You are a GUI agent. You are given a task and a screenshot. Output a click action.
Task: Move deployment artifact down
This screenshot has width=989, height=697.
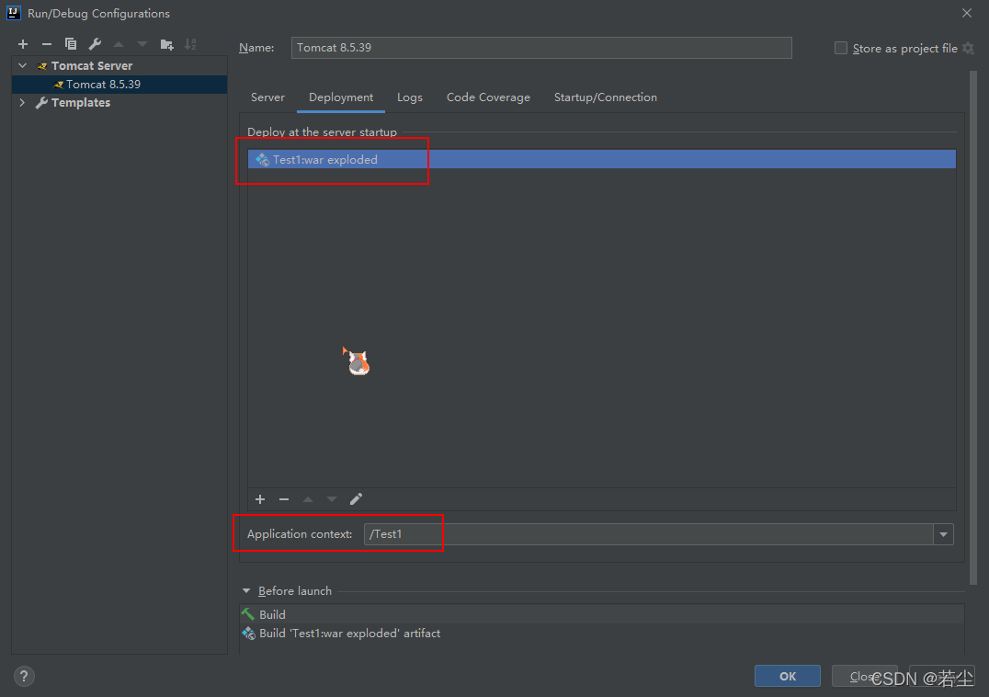[332, 499]
